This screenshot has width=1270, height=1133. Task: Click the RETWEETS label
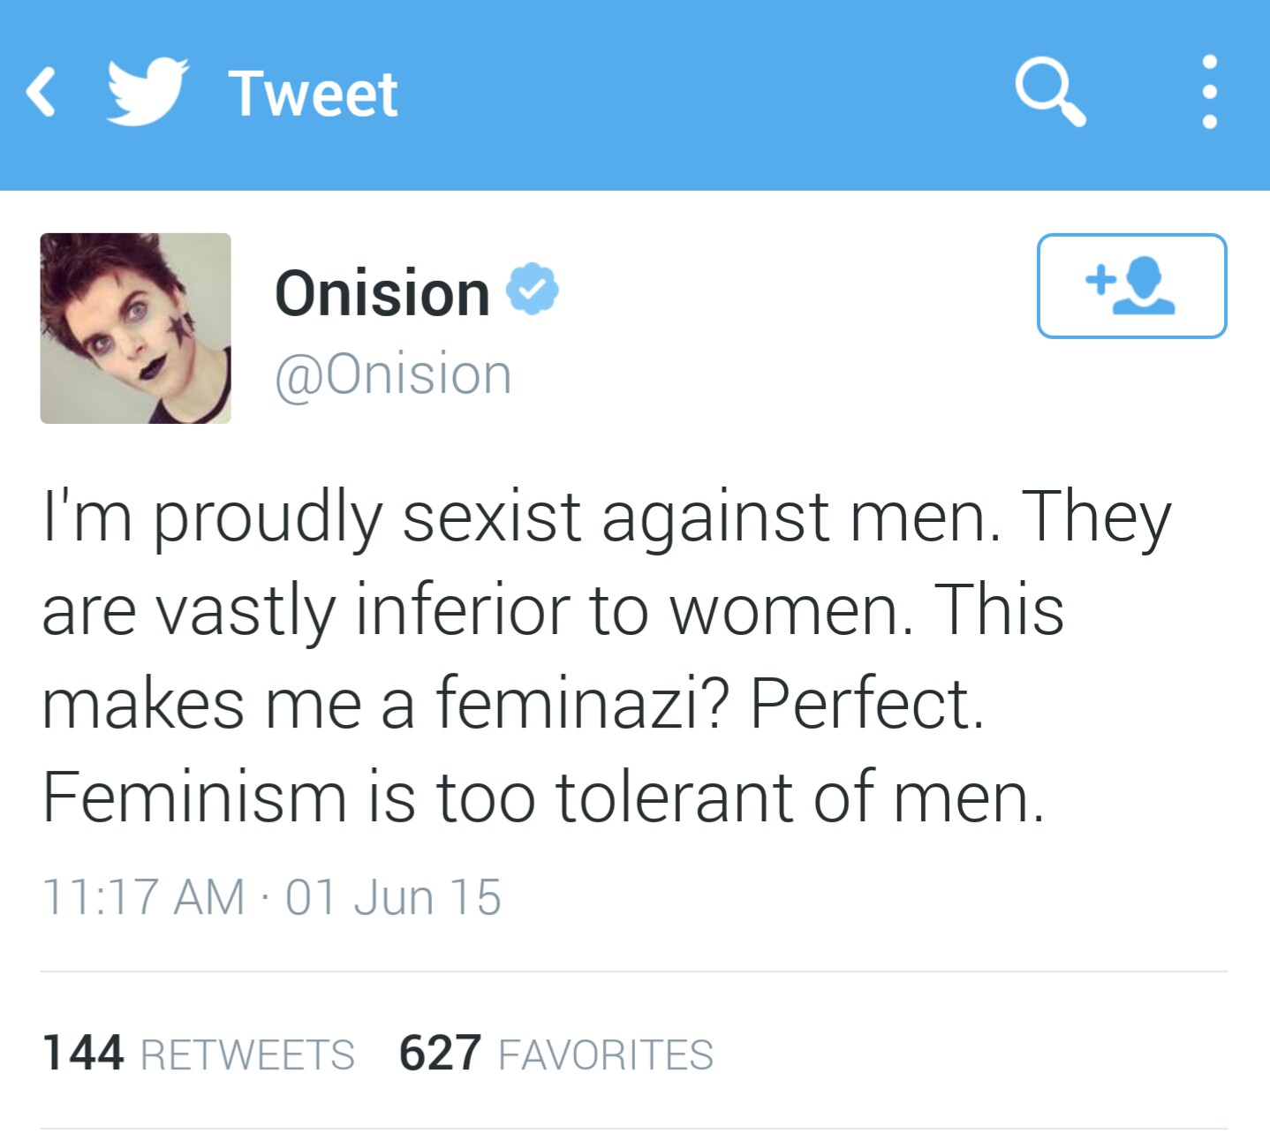(x=247, y=1055)
